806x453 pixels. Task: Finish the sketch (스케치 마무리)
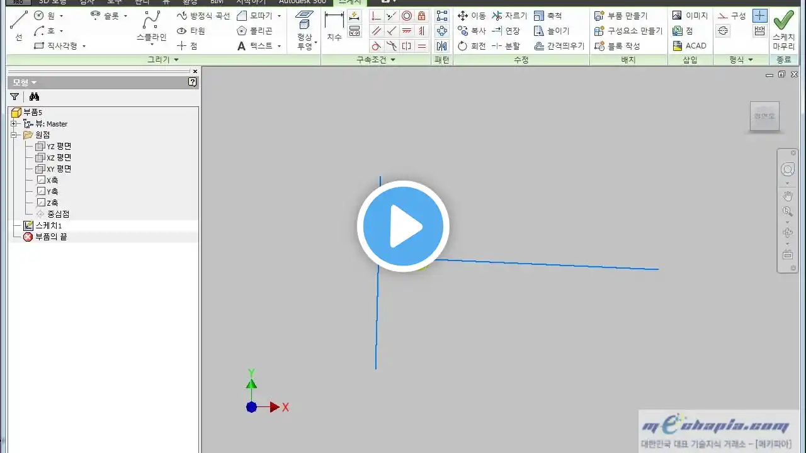click(784, 30)
